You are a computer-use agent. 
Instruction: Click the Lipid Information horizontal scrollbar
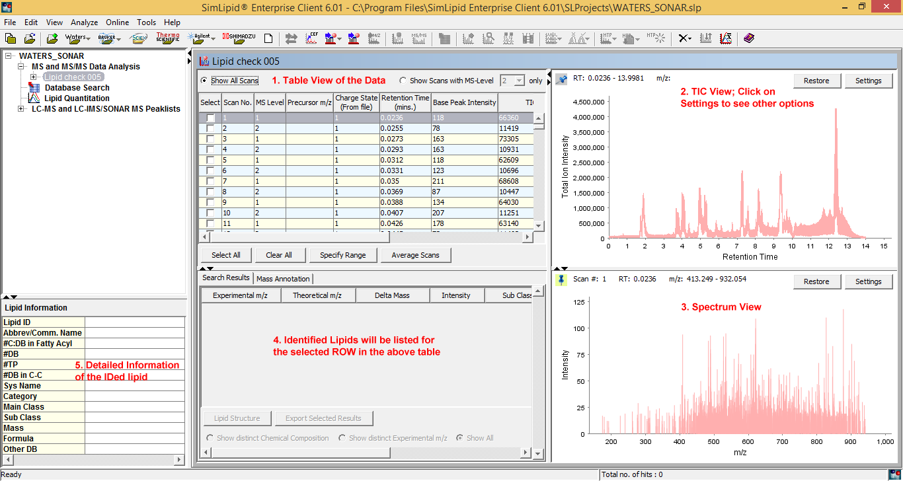93,460
